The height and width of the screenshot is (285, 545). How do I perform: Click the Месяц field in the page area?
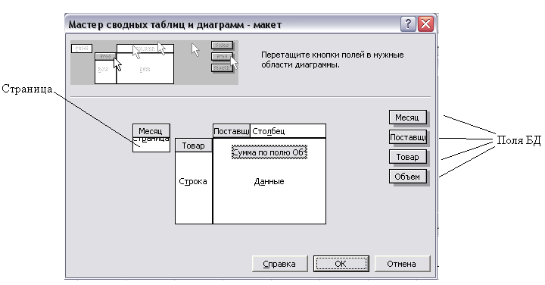pos(151,131)
